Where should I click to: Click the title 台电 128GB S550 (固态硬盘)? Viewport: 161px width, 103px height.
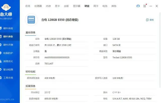coord(60,20)
